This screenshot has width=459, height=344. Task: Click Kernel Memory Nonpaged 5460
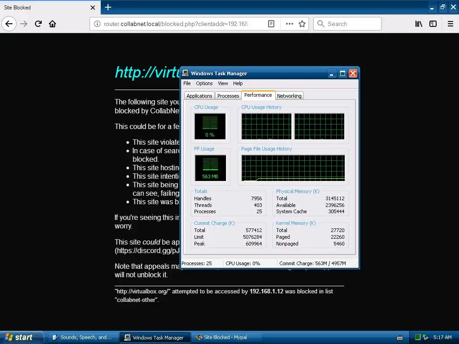tap(339, 244)
